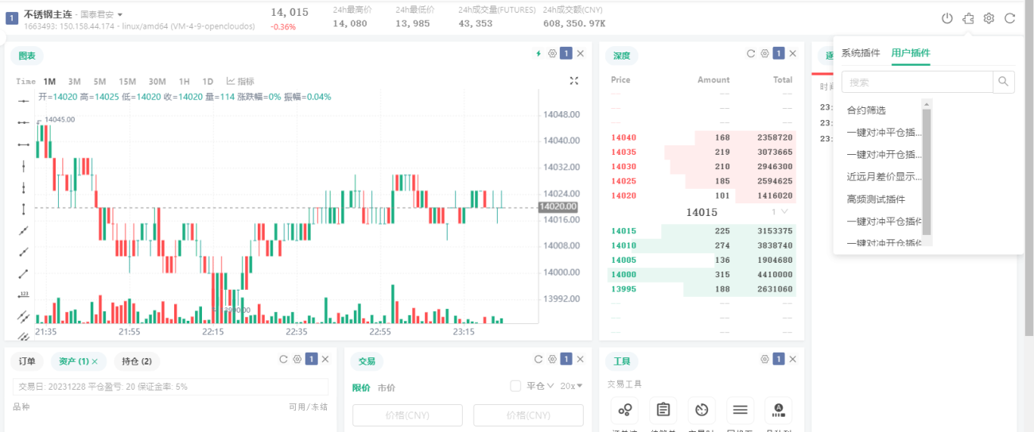Click the clipboard tool icon in 工具 panel

pos(663,410)
